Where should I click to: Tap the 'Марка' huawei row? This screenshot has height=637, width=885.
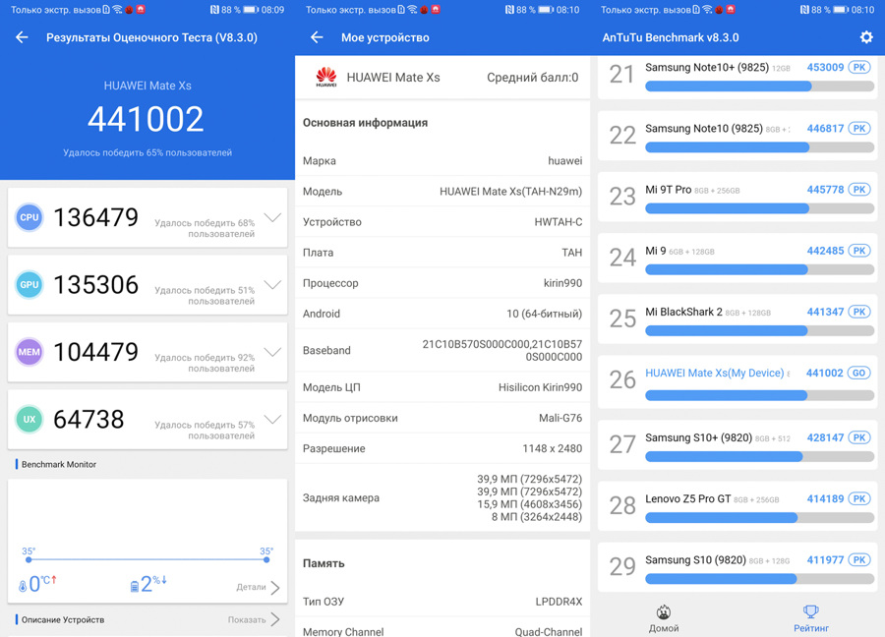click(x=442, y=161)
